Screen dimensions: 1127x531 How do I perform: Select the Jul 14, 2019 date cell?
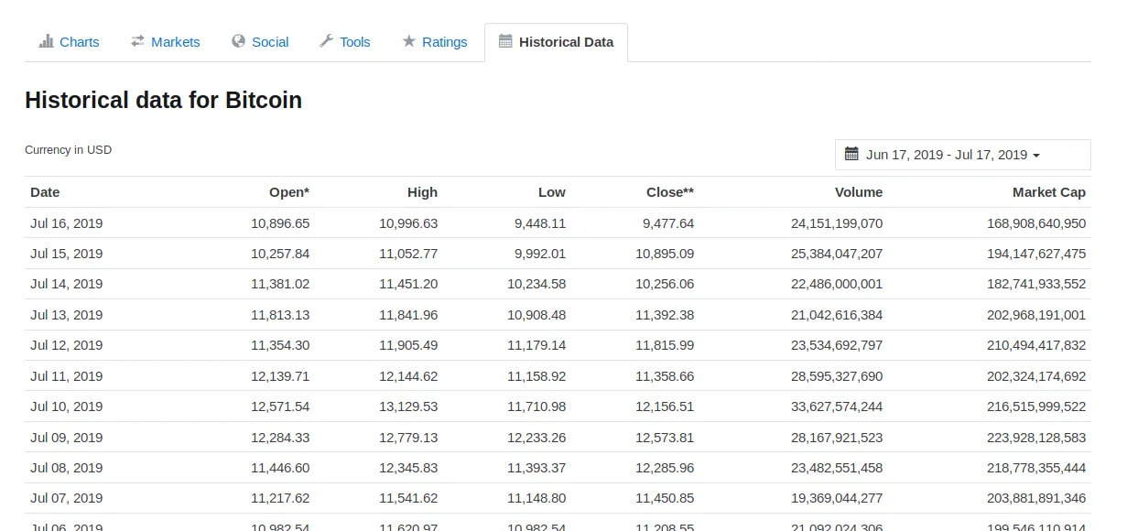click(x=67, y=284)
